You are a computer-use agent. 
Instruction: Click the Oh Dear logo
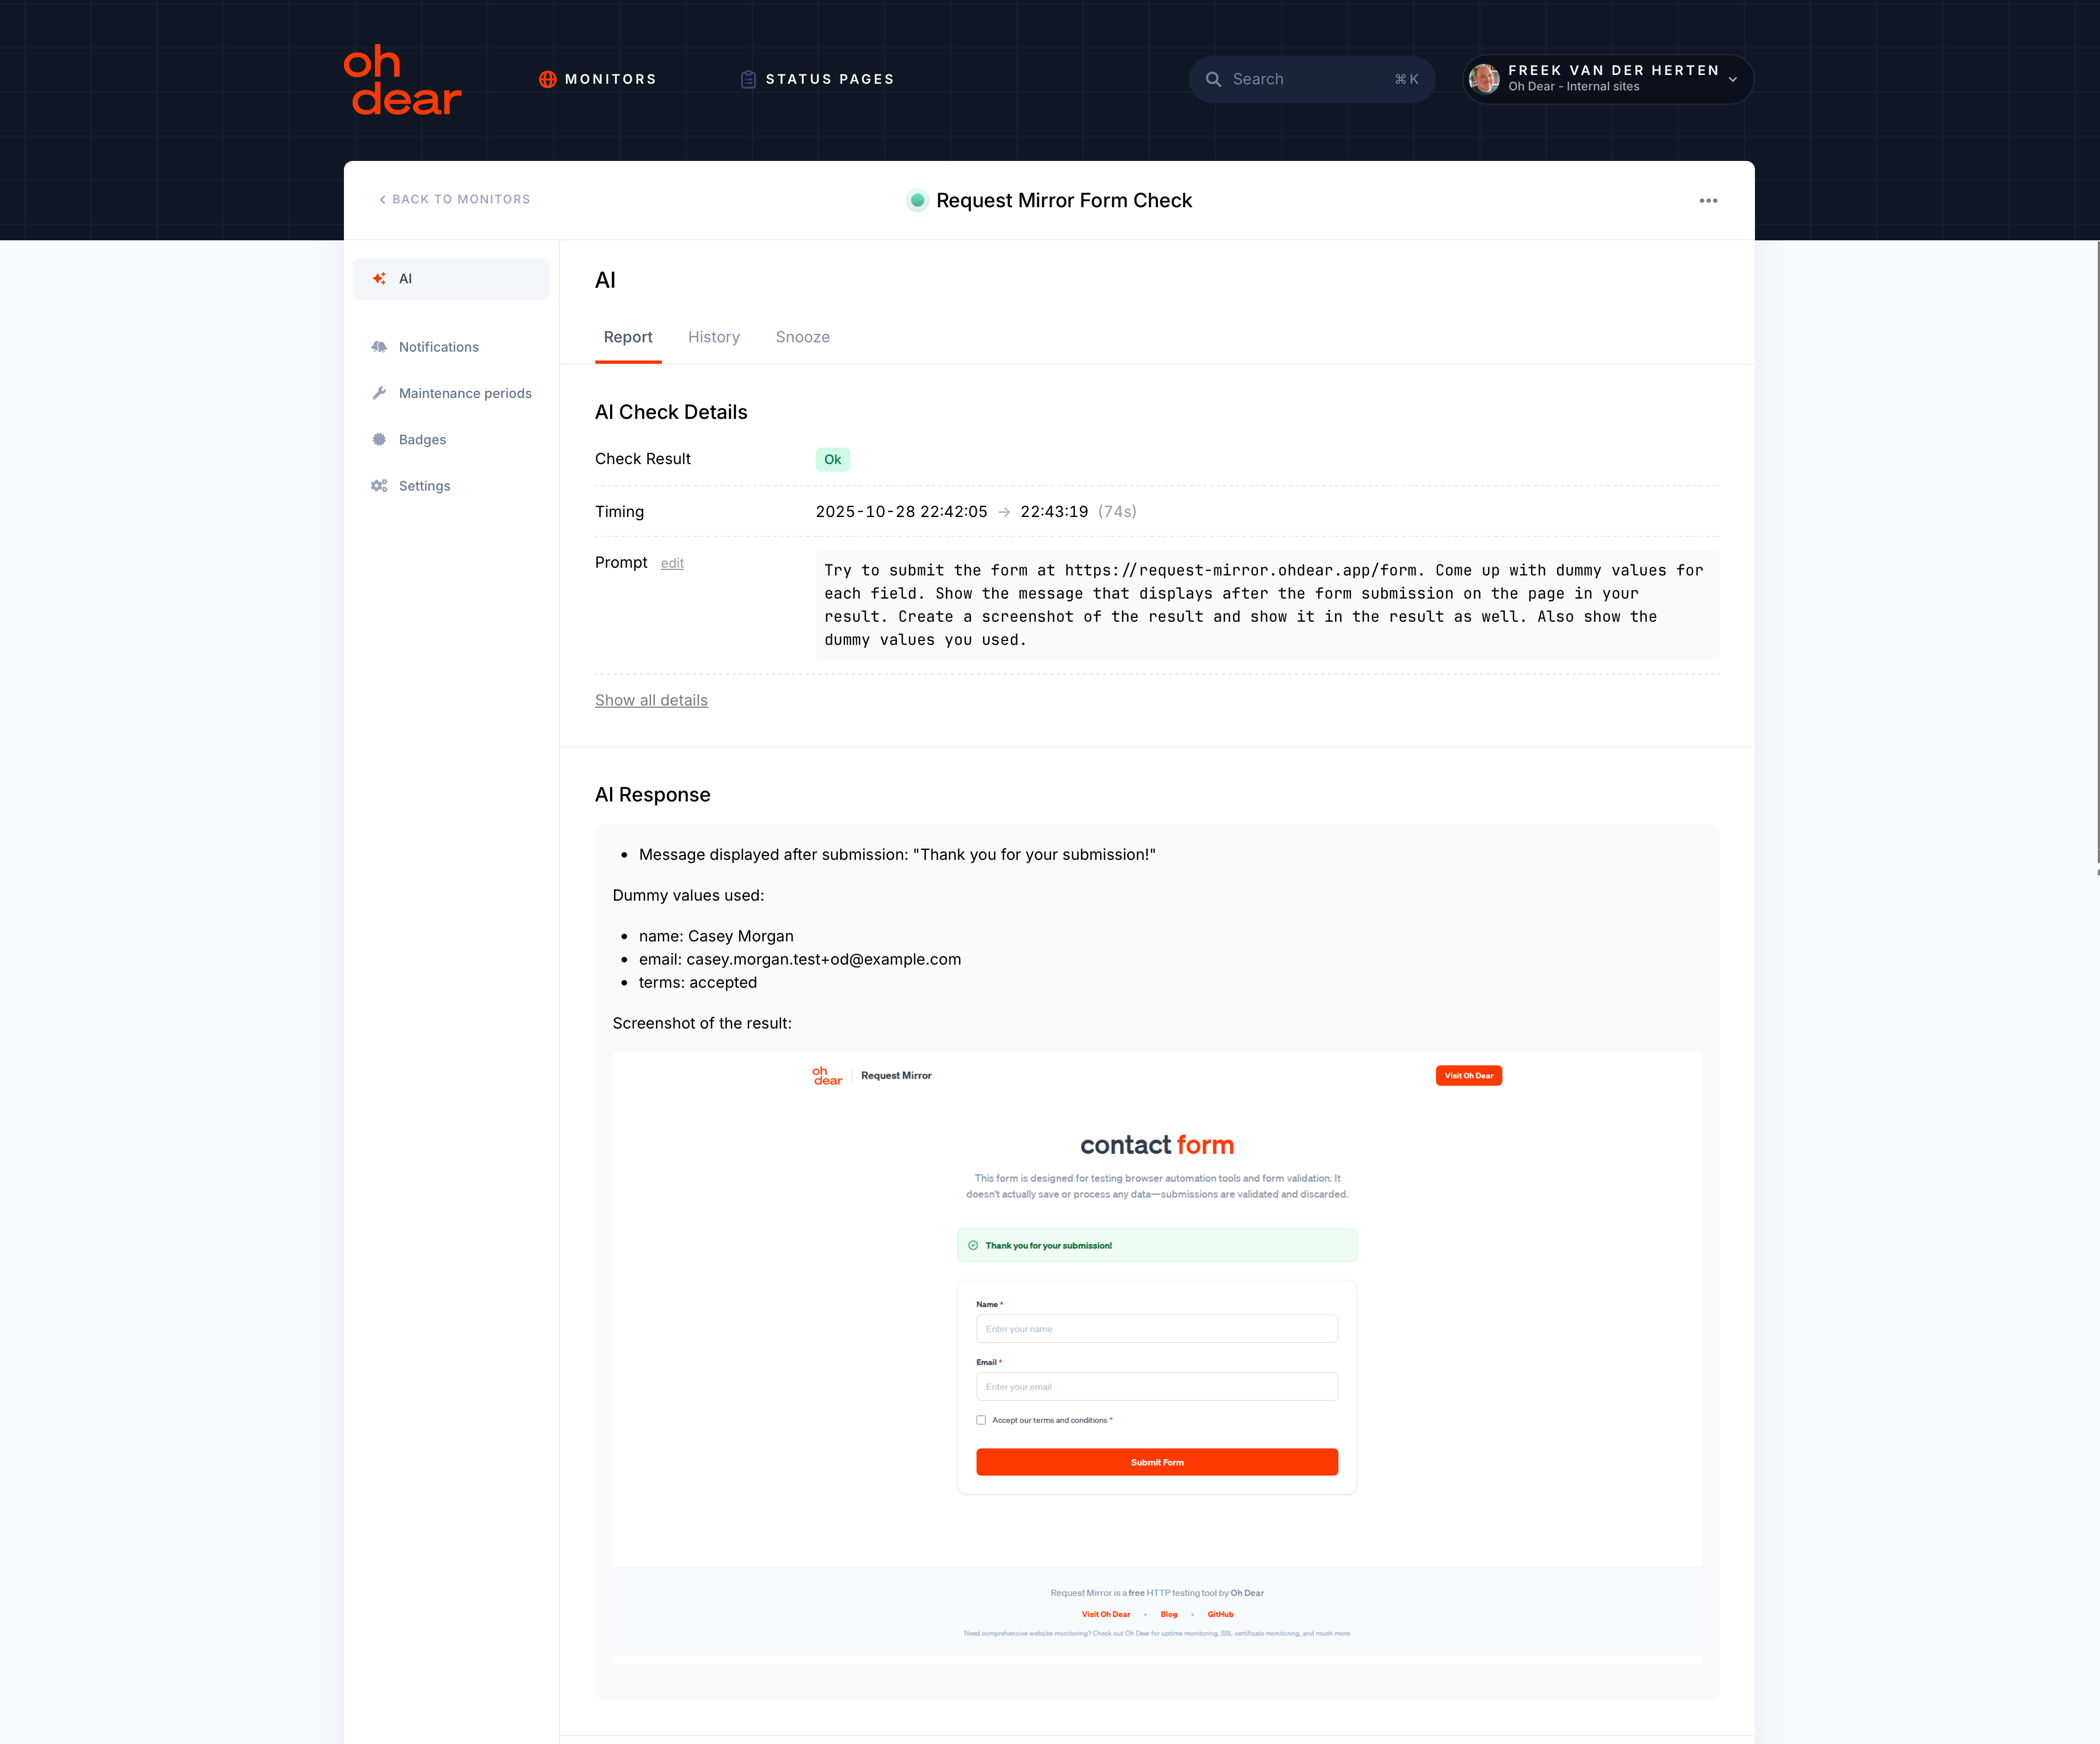click(x=402, y=80)
